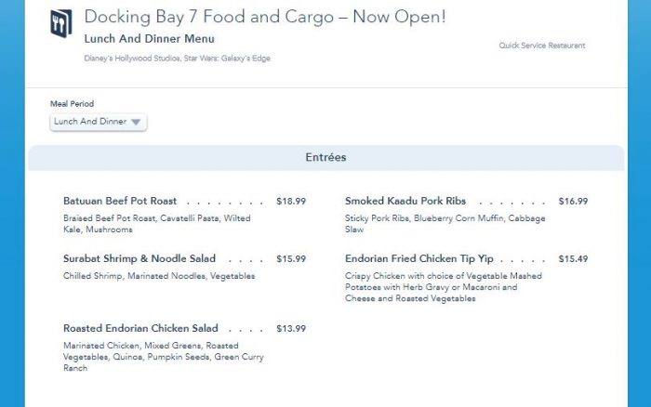Click the Sticky Pork Ribs description

(445, 224)
